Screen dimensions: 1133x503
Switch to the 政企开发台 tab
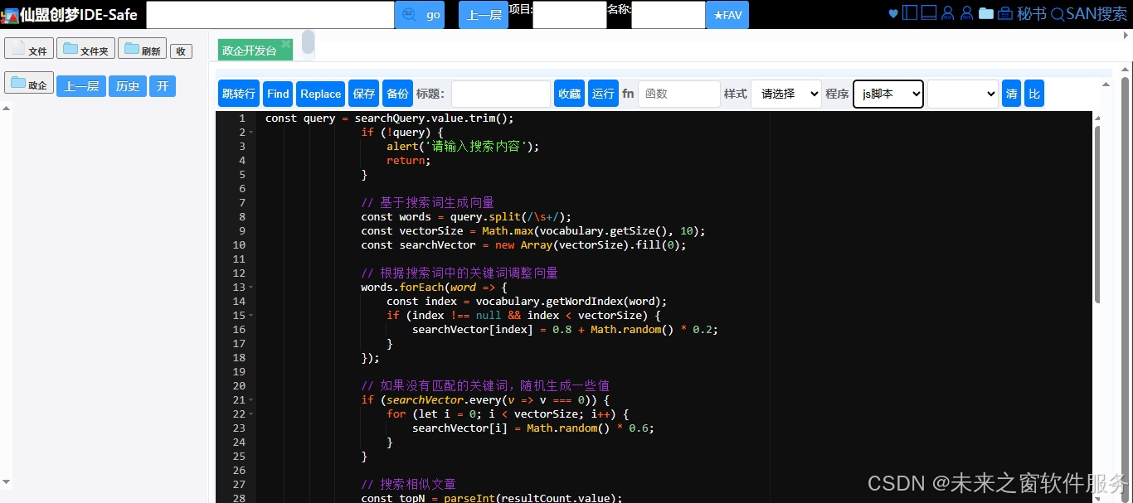point(250,51)
